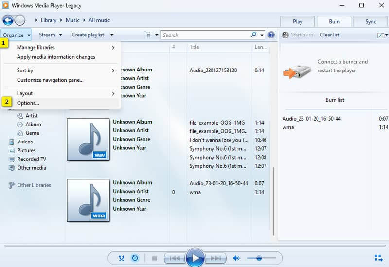
Task: Open the burn list options icon
Action: click(380, 35)
